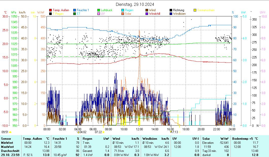Click the blue Feuchte 1 legend square
Image resolution: width=269 pixels, height=157 pixels.
[75, 10]
